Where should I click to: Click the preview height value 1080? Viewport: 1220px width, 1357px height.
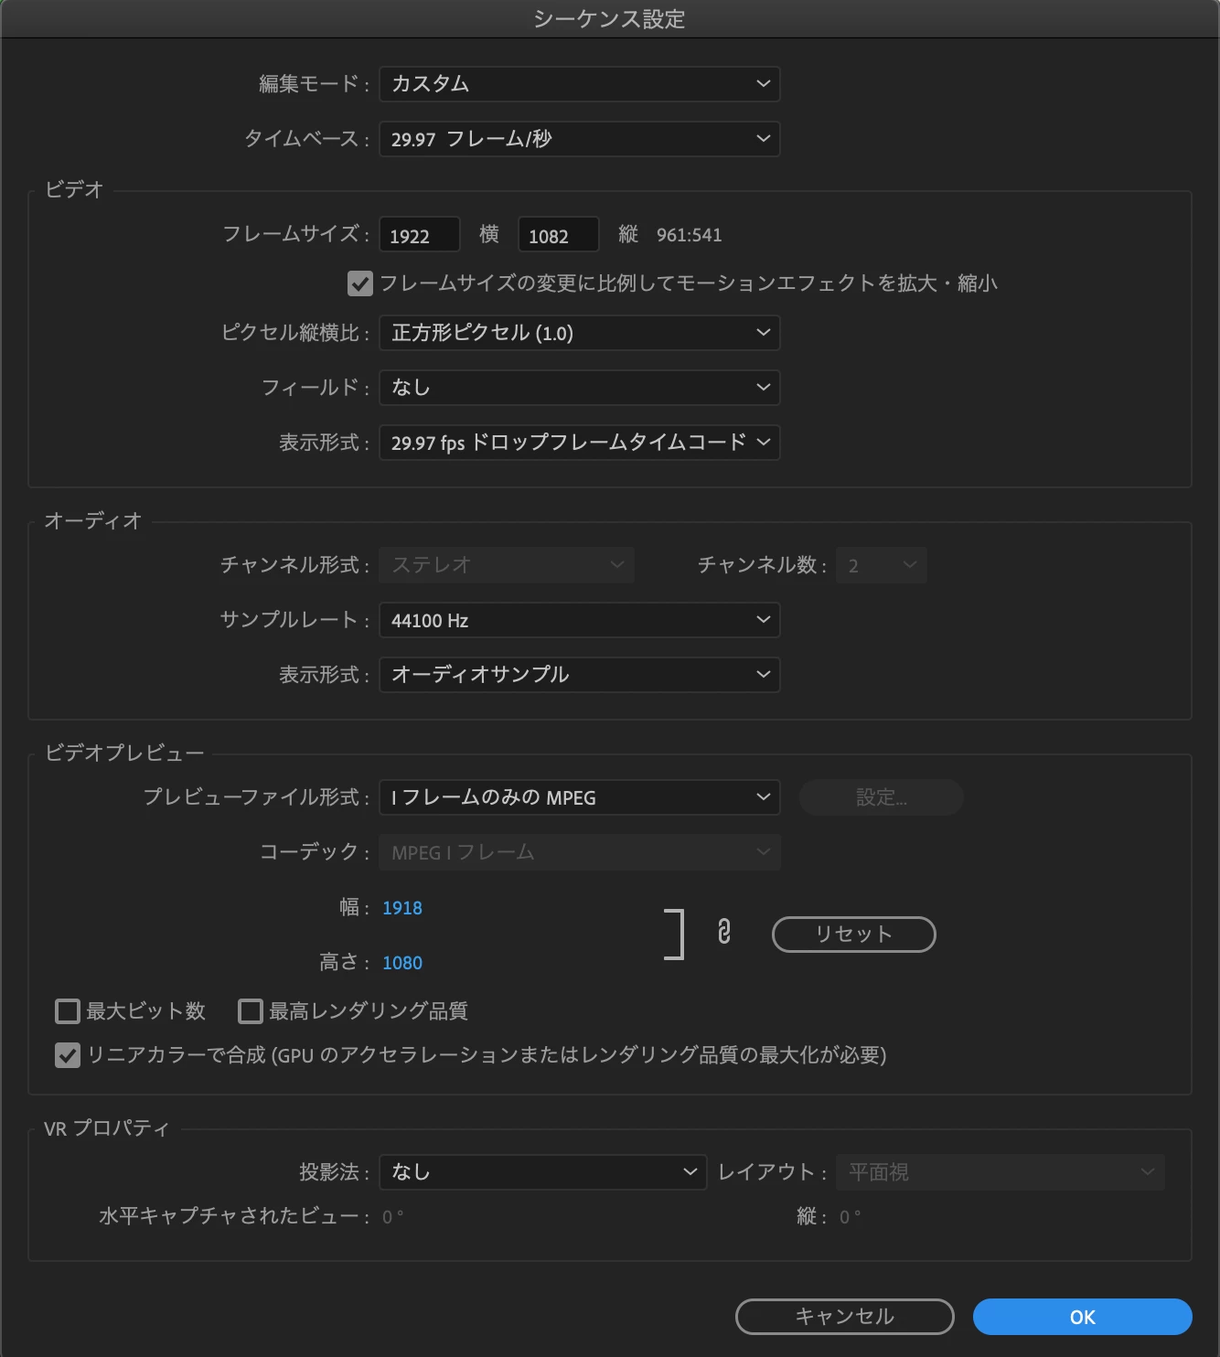pos(402,963)
